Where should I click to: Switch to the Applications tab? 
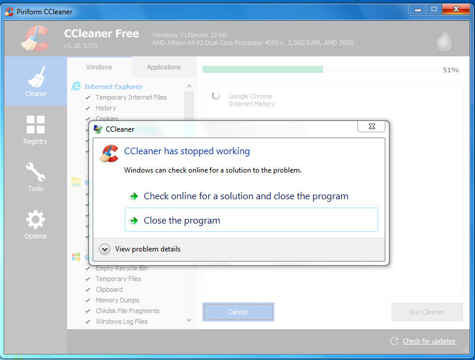click(x=164, y=67)
